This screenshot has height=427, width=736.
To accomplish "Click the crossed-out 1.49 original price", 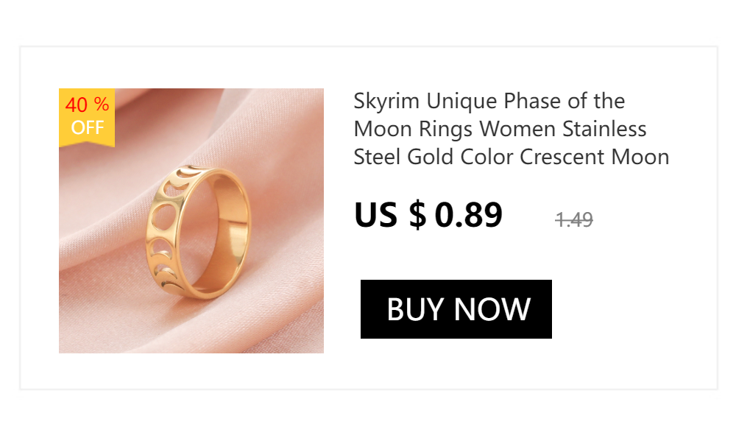I will coord(574,219).
